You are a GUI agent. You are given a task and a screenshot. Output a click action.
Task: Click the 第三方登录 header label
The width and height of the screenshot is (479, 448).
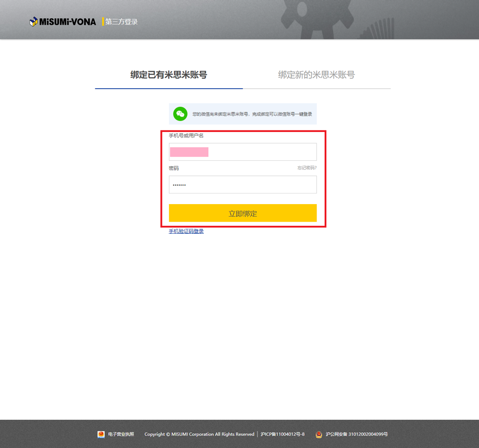click(x=121, y=21)
